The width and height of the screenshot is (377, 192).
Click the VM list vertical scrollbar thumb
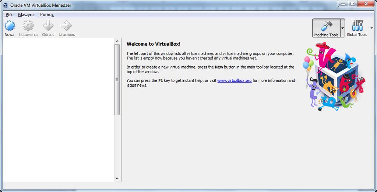(x=117, y=80)
